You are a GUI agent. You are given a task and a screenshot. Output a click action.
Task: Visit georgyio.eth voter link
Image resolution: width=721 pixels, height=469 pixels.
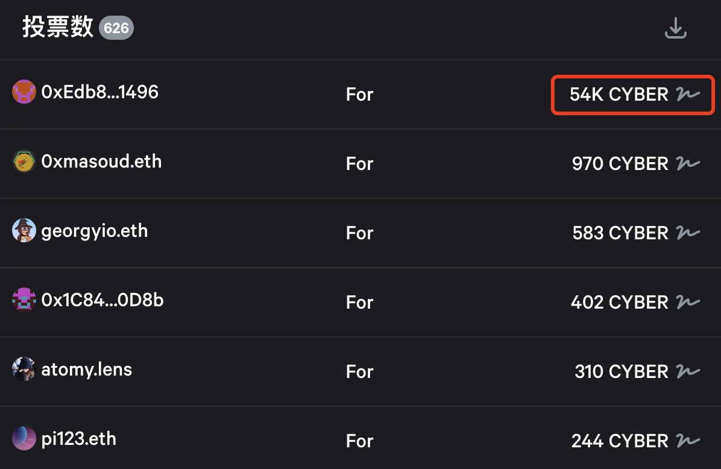tap(95, 231)
